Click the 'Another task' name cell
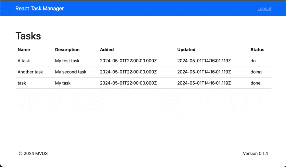286x167 pixels. click(30, 72)
